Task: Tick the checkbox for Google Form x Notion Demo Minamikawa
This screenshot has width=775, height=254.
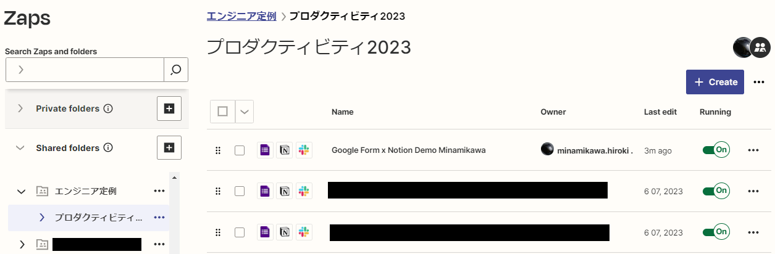Action: coord(240,150)
